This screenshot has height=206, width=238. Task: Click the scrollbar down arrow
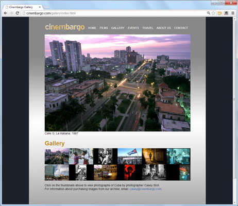click(x=234, y=202)
